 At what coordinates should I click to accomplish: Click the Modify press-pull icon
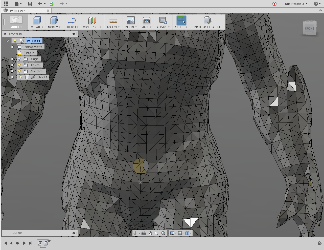point(54,20)
